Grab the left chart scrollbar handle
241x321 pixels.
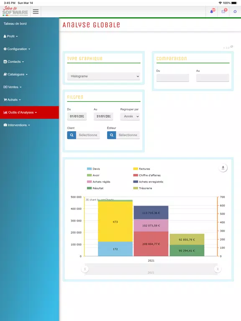click(85, 269)
